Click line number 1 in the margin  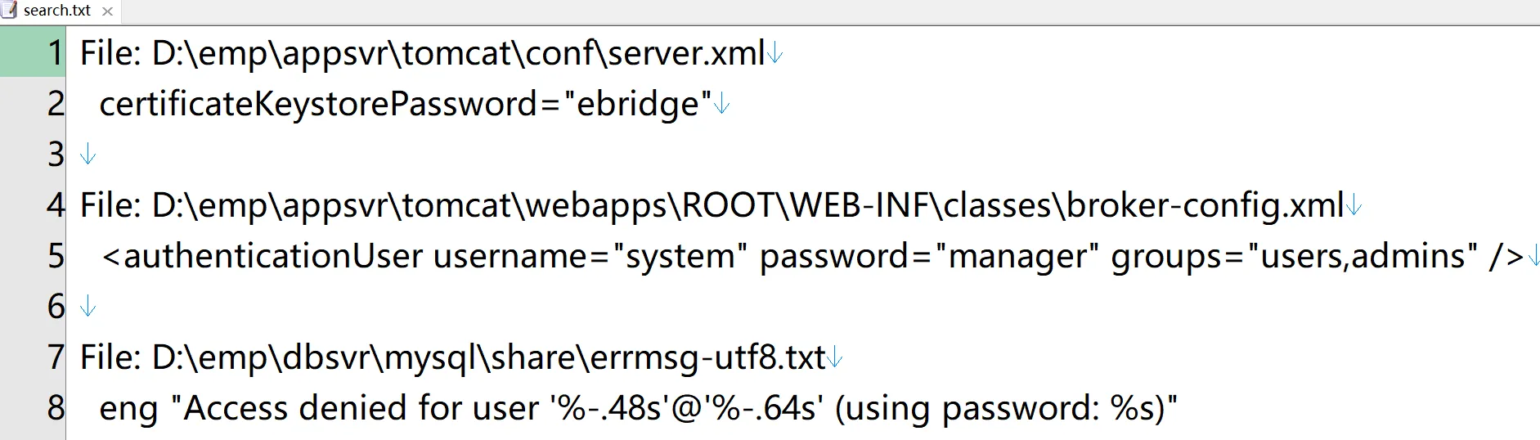click(55, 53)
